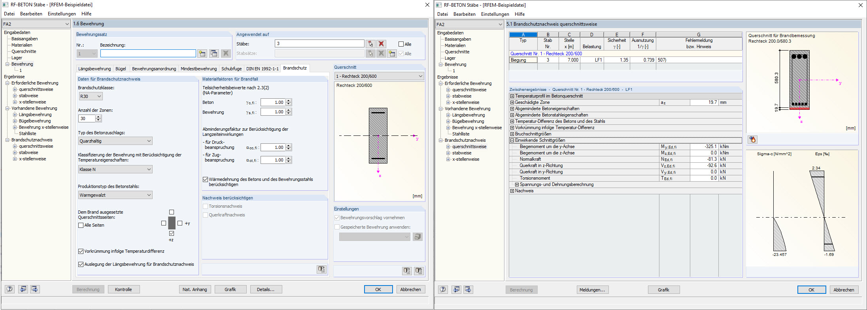The image size is (867, 310).
Task: Switch to the Mindestbewehrung tab
Action: tap(198, 69)
